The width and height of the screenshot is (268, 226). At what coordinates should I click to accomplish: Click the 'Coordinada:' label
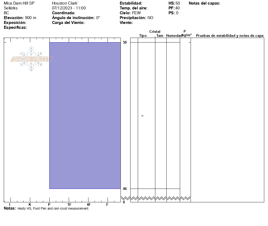coord(64,13)
